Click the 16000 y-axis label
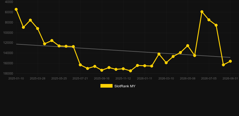Screen dimensions: 239x116 click(8, 63)
